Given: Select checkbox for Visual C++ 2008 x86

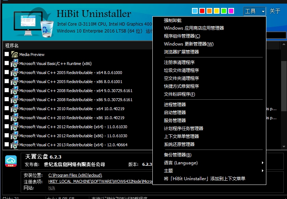Looking at the screenshot, I should click(x=7, y=99).
